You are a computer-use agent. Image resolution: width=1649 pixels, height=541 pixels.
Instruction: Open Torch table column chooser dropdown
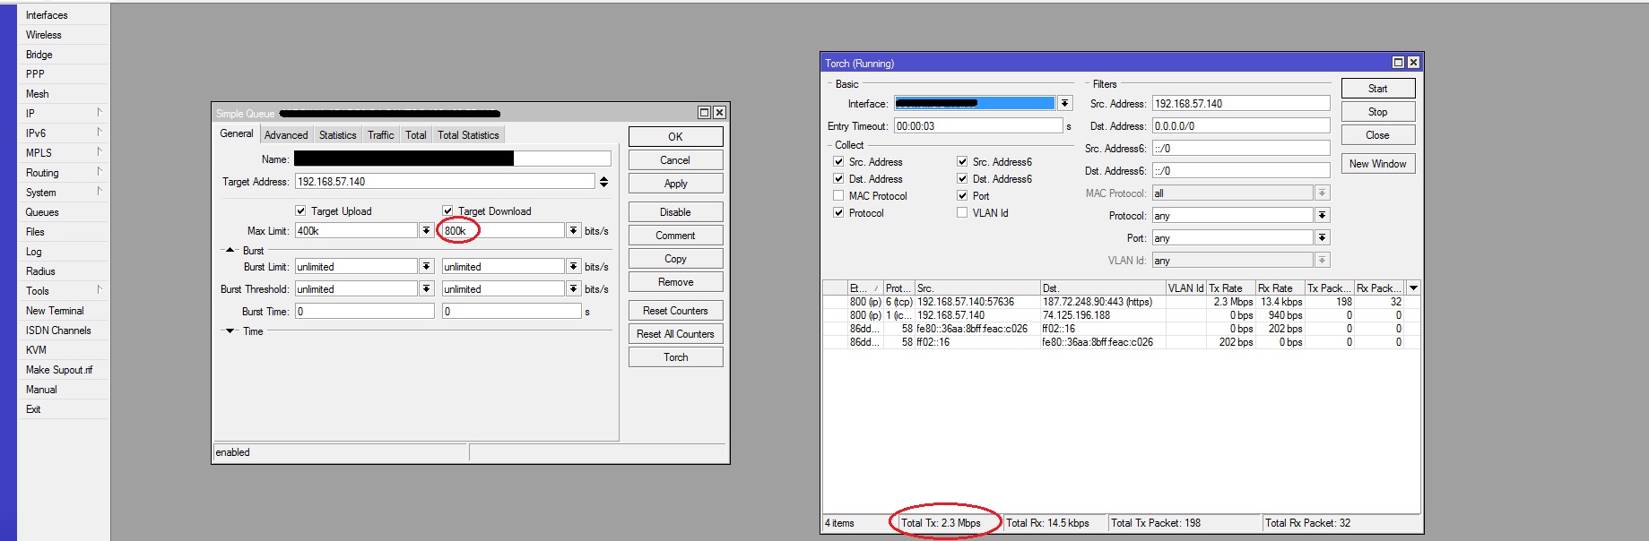point(1413,288)
